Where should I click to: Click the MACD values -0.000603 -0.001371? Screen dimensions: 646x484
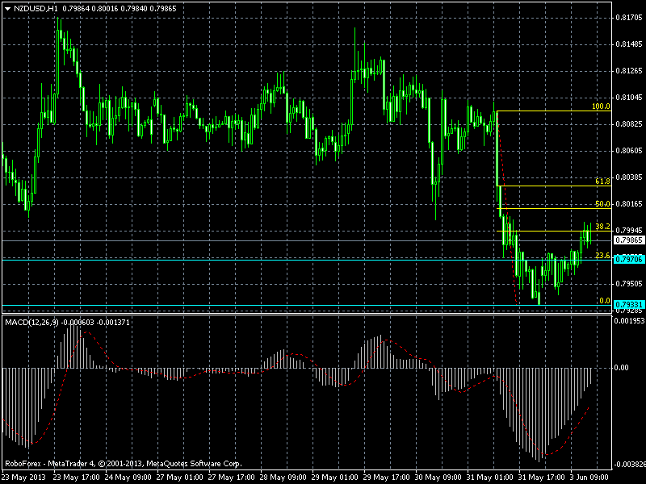(x=95, y=322)
